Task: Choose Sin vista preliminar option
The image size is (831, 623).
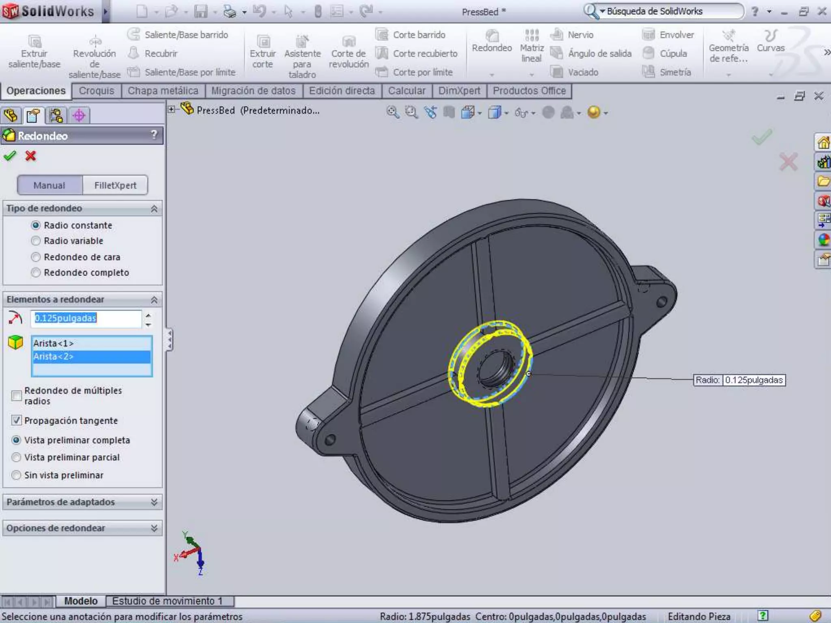Action: point(17,475)
